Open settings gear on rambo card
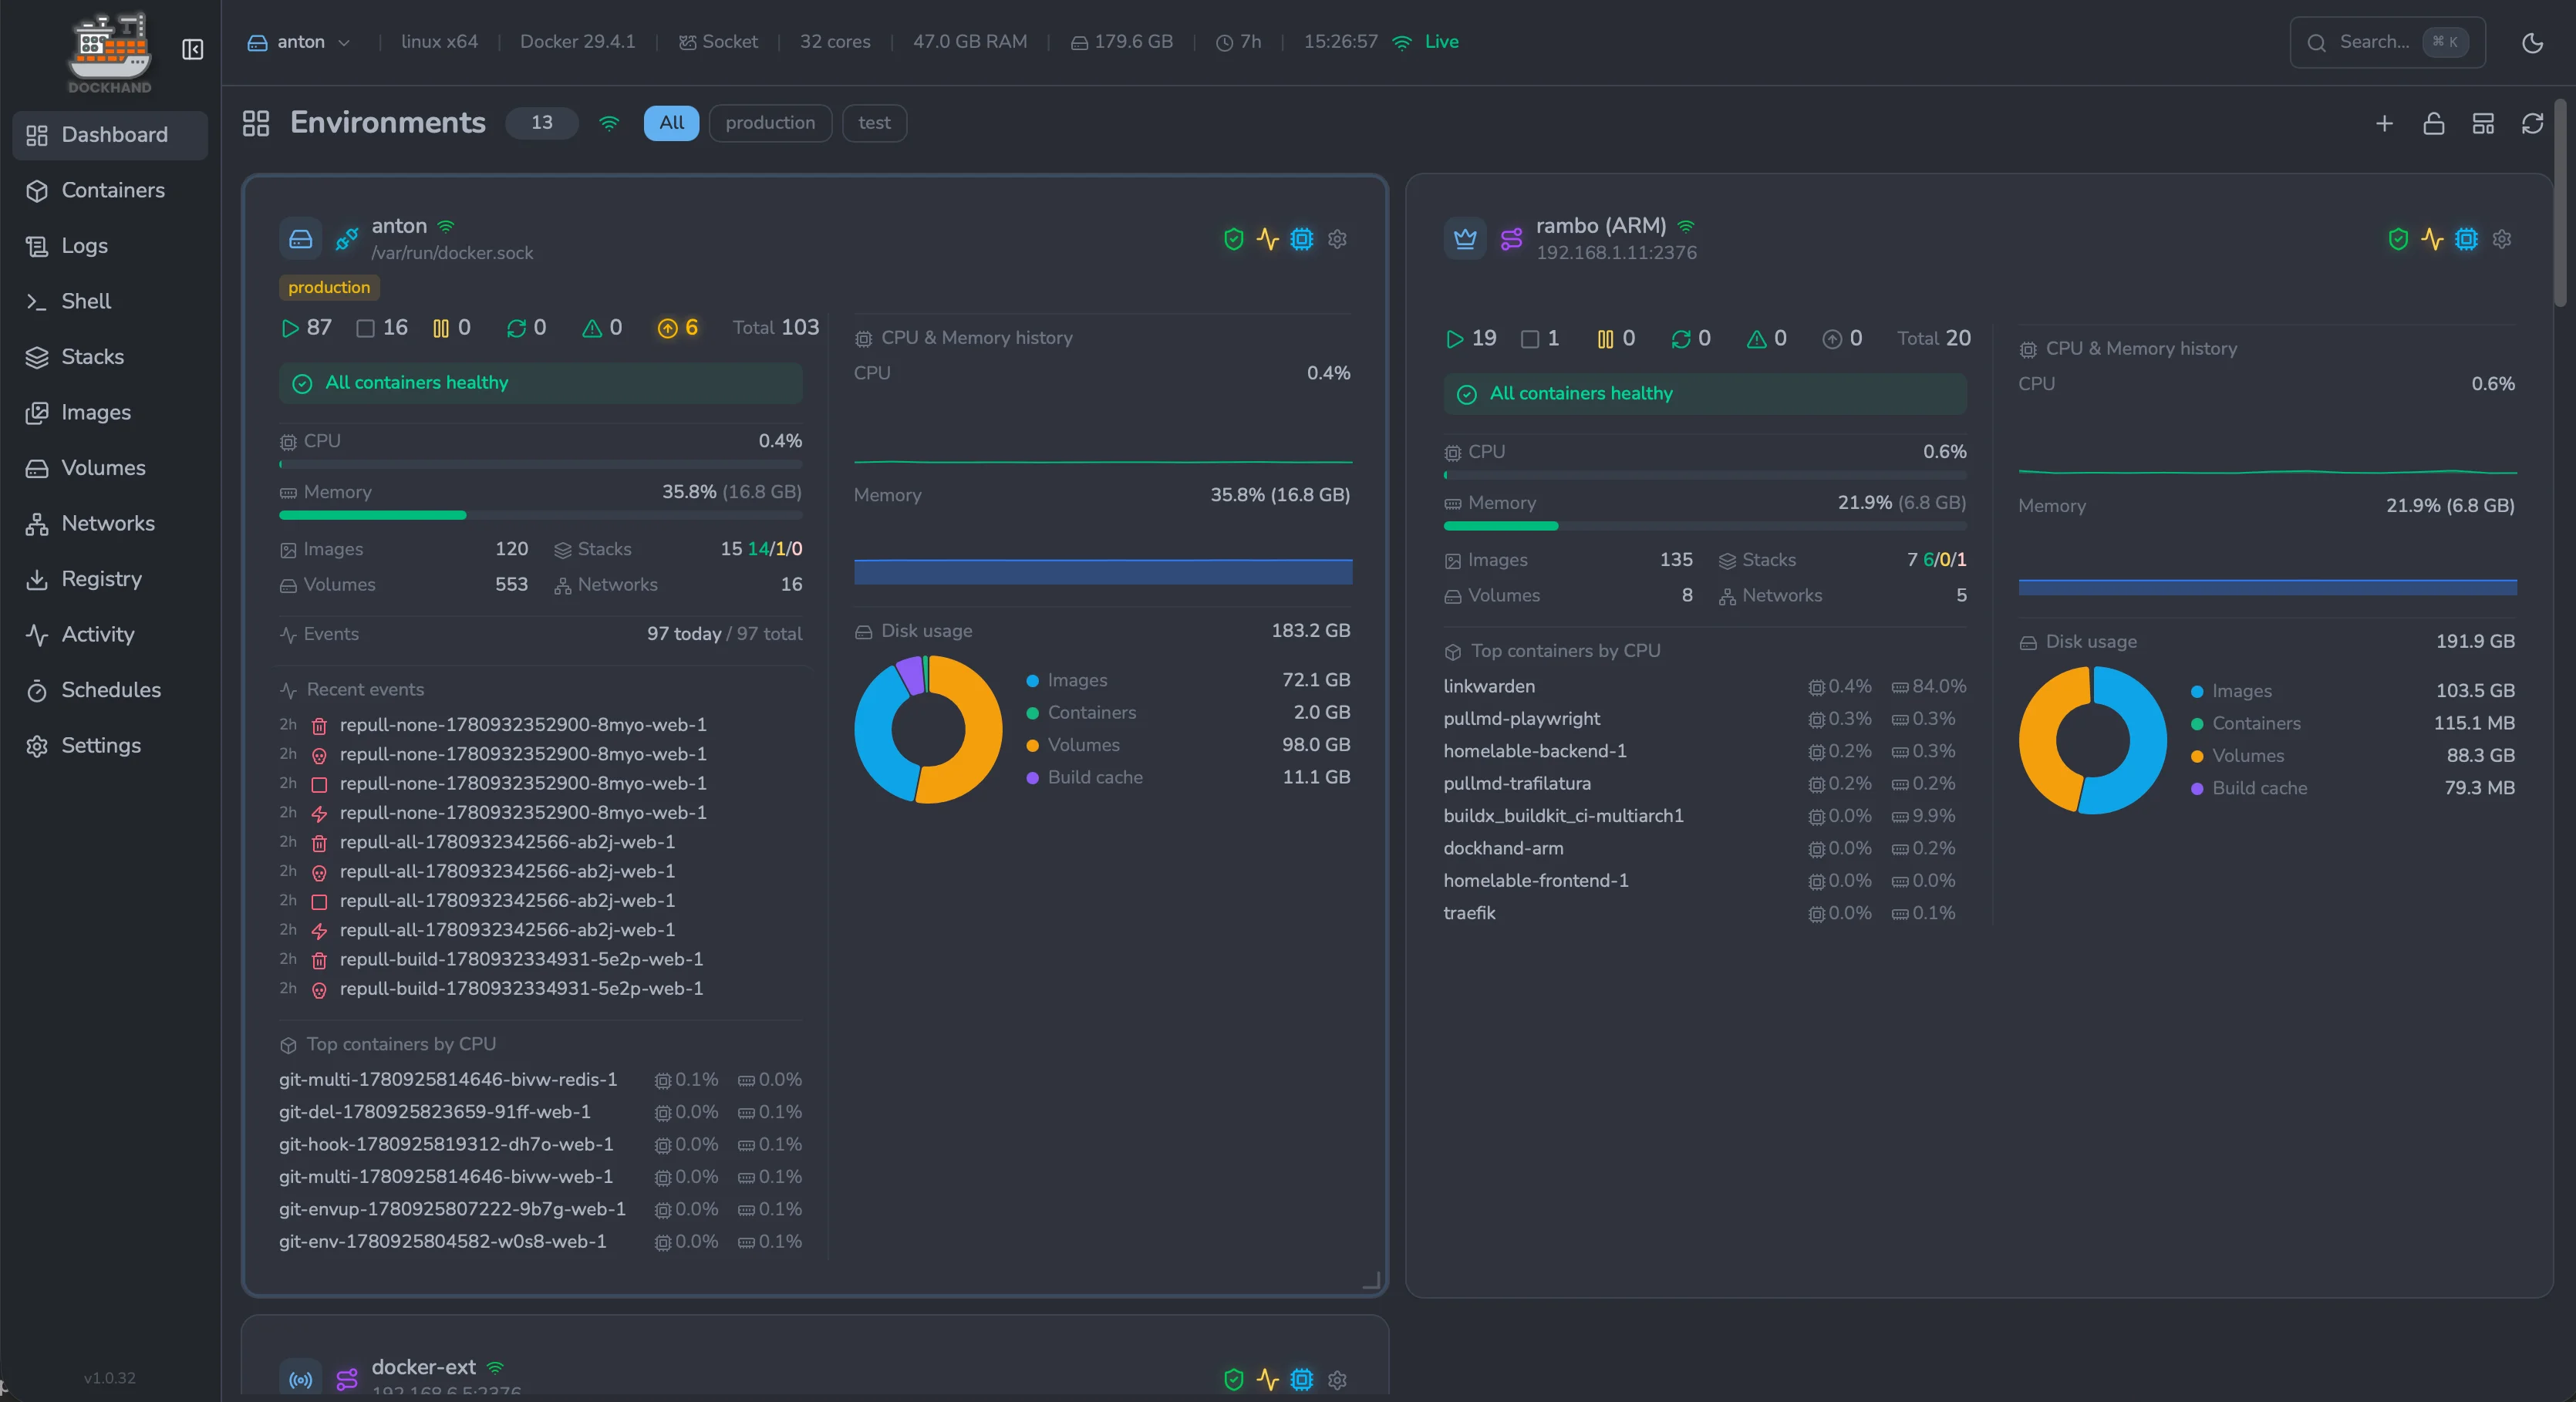 point(2502,239)
